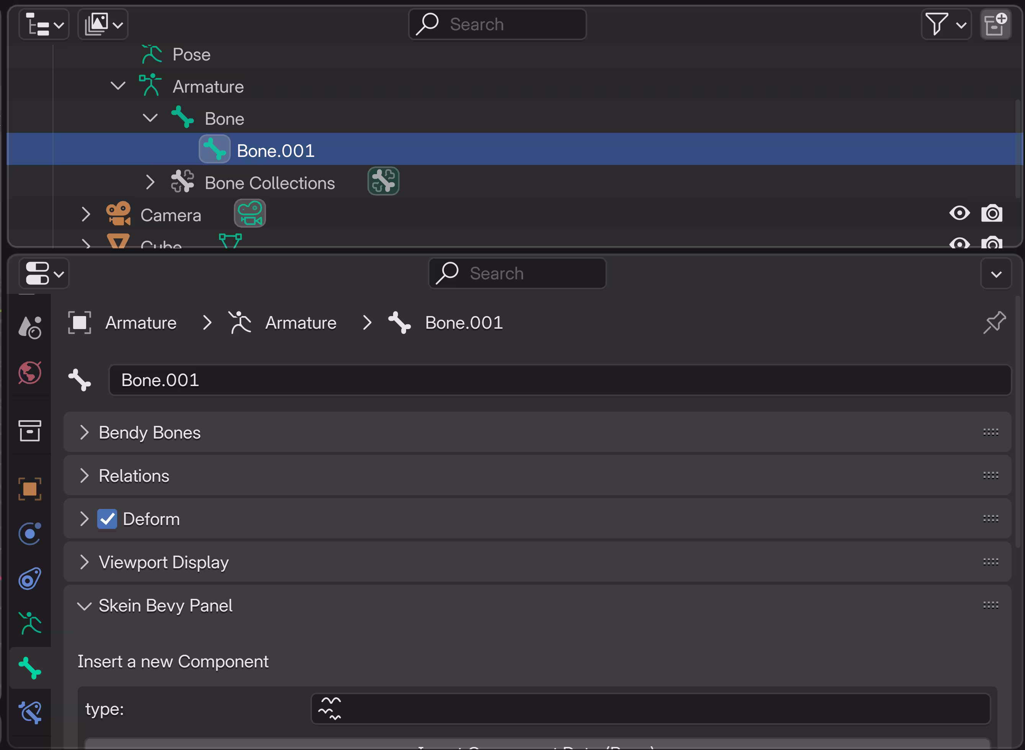Click the component type input field
The image size is (1025, 750).
pyautogui.click(x=650, y=708)
